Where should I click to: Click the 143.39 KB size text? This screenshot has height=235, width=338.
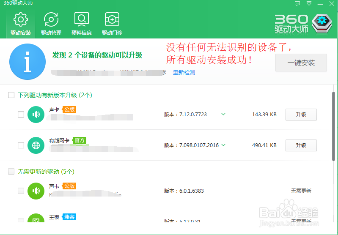tap(264, 115)
